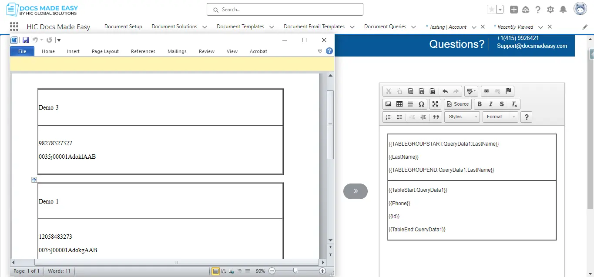The width and height of the screenshot is (594, 277).
Task: Open the Salesforce Setup gear
Action: tap(550, 10)
